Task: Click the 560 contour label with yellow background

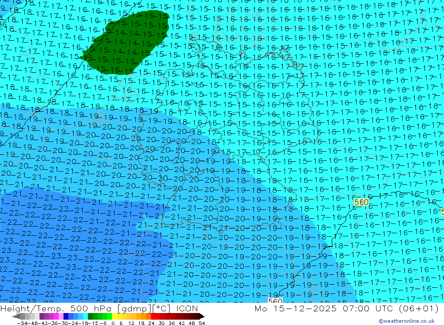Action: point(361,202)
